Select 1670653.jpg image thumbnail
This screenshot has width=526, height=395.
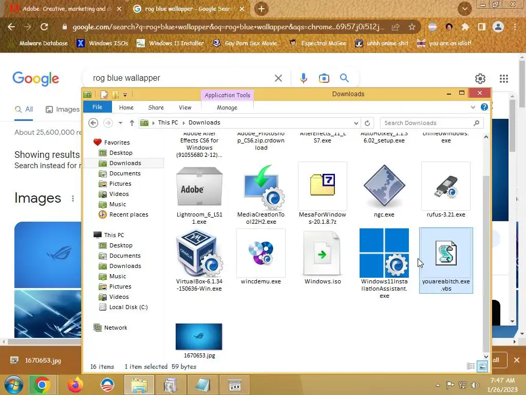[199, 336]
